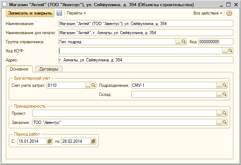Click magnifier icon of the Склад field
Image resolution: width=241 pixels, height=165 pixels.
[225, 94]
